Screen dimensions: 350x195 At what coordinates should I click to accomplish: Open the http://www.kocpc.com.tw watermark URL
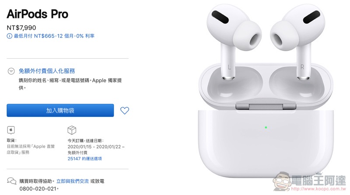click(318, 189)
